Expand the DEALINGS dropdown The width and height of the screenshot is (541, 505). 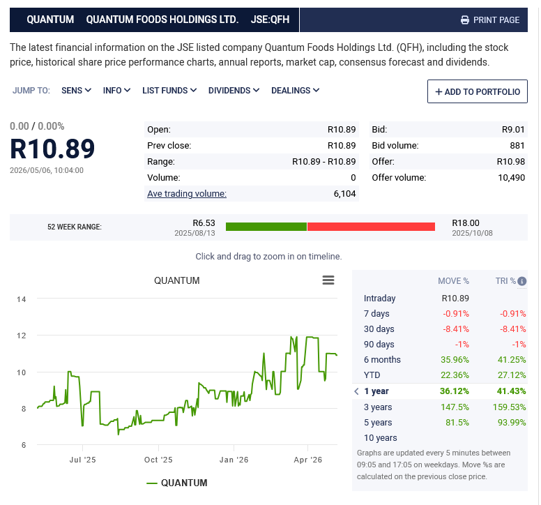[296, 91]
